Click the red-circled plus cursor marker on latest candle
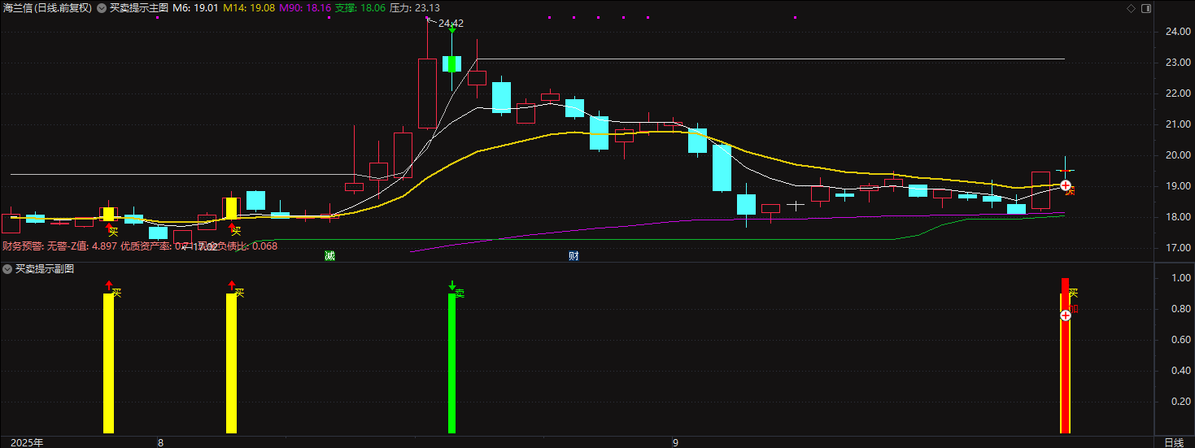The width and height of the screenshot is (1195, 448). click(1065, 185)
